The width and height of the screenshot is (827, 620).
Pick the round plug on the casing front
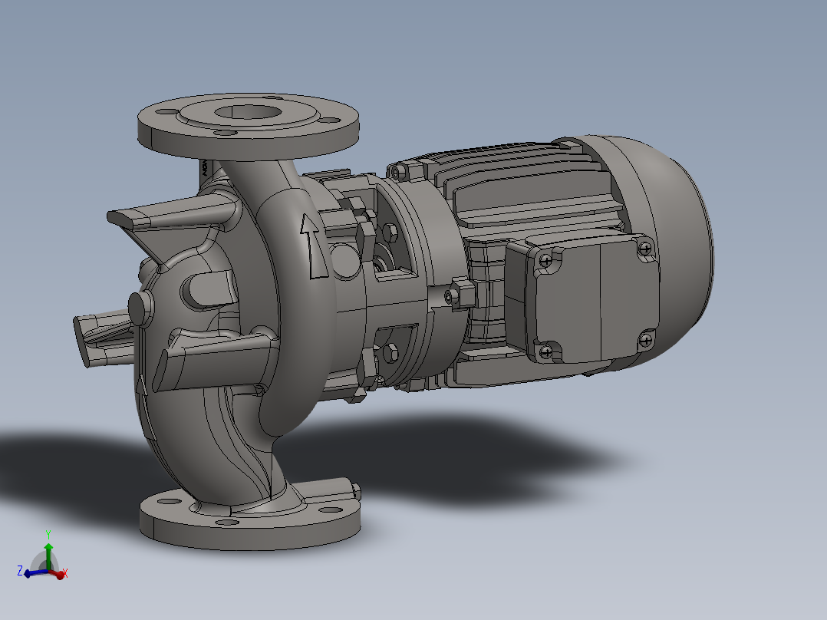click(x=140, y=309)
